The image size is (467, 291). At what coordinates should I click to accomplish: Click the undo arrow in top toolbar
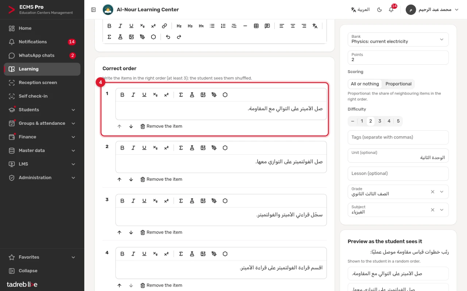168,37
